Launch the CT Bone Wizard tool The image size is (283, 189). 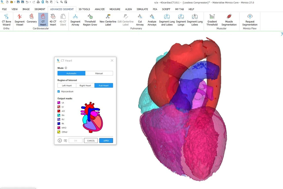coord(6,20)
